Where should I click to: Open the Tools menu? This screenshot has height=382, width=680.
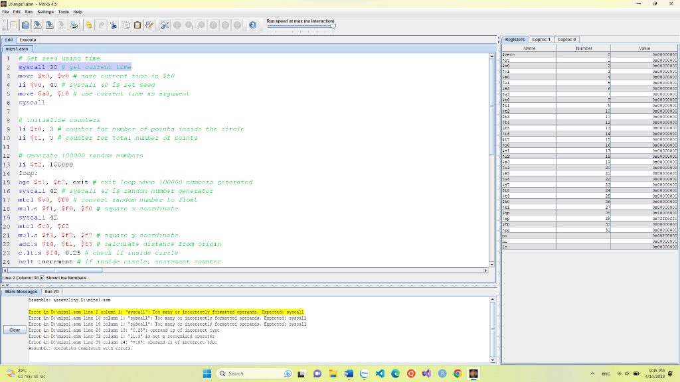point(63,12)
